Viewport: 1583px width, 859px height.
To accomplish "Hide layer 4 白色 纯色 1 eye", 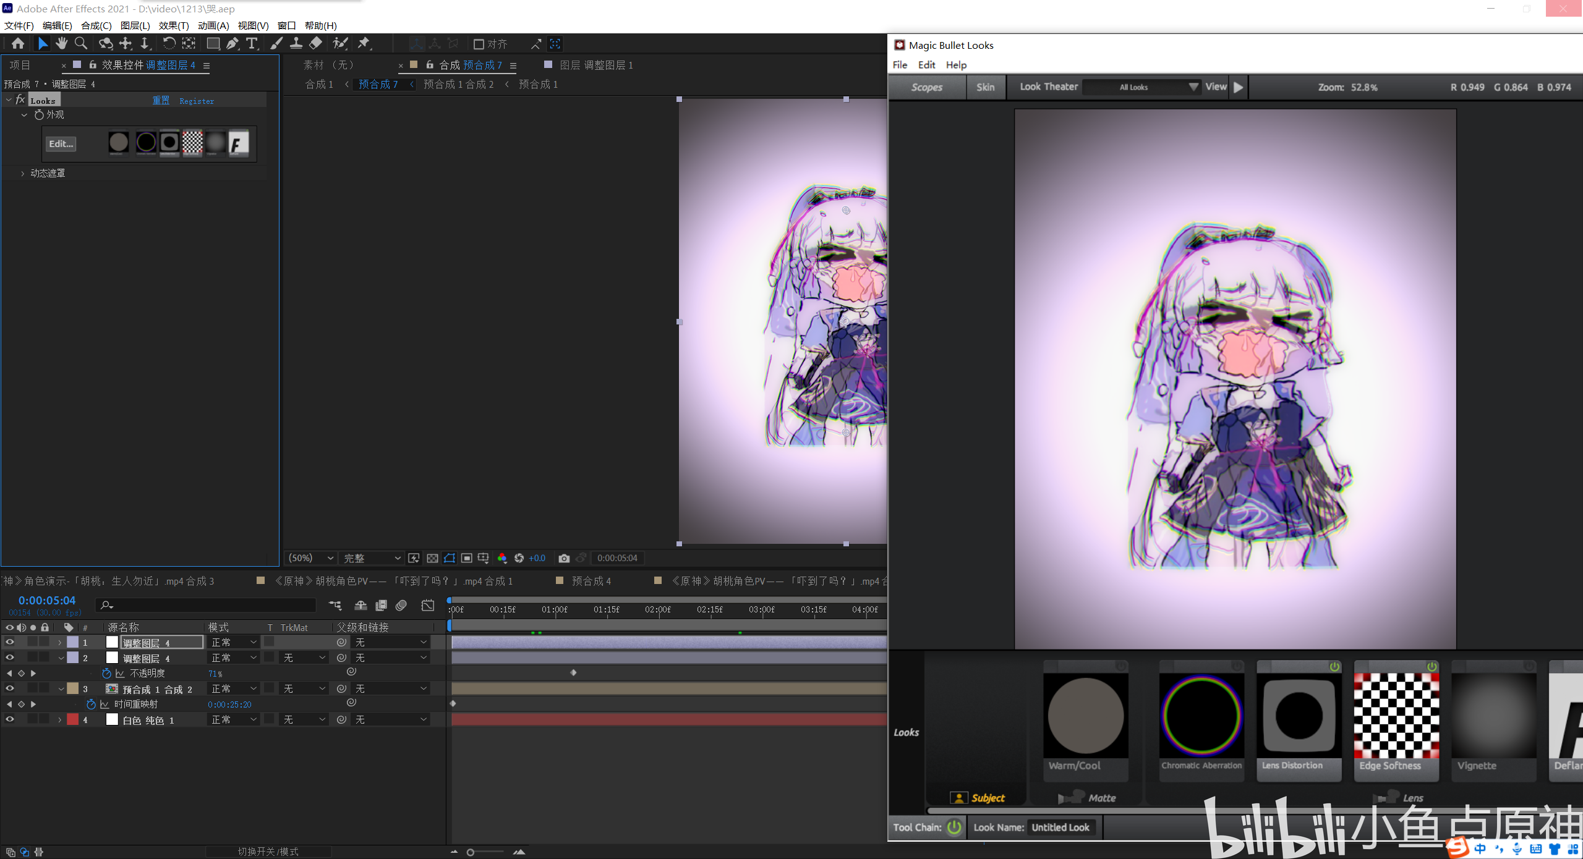I will coord(9,719).
